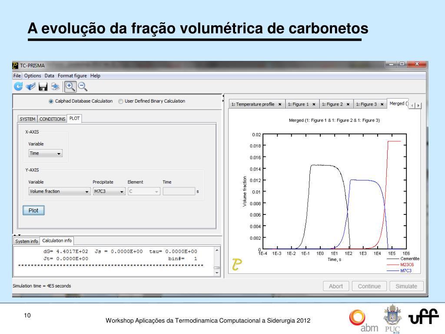
Task: Click calculation info scrollbar up arrow
Action: coord(217,250)
